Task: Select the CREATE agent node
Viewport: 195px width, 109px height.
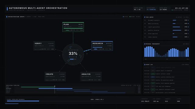Action: point(55,77)
